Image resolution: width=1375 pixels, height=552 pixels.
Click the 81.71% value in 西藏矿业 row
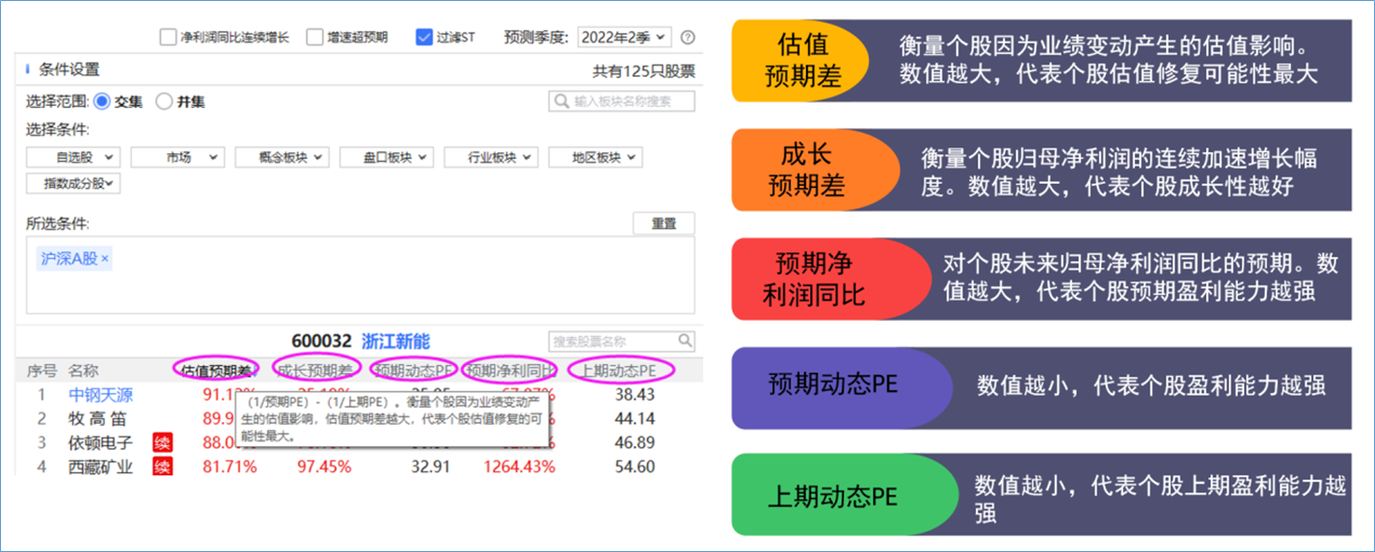pos(229,467)
